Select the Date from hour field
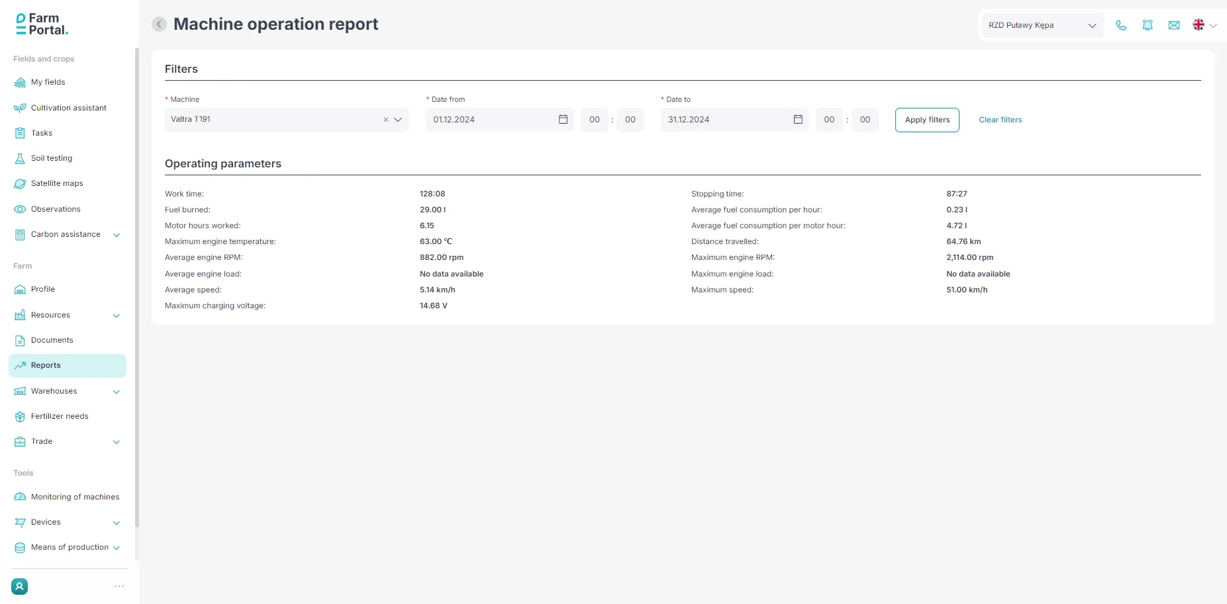 pyautogui.click(x=595, y=120)
